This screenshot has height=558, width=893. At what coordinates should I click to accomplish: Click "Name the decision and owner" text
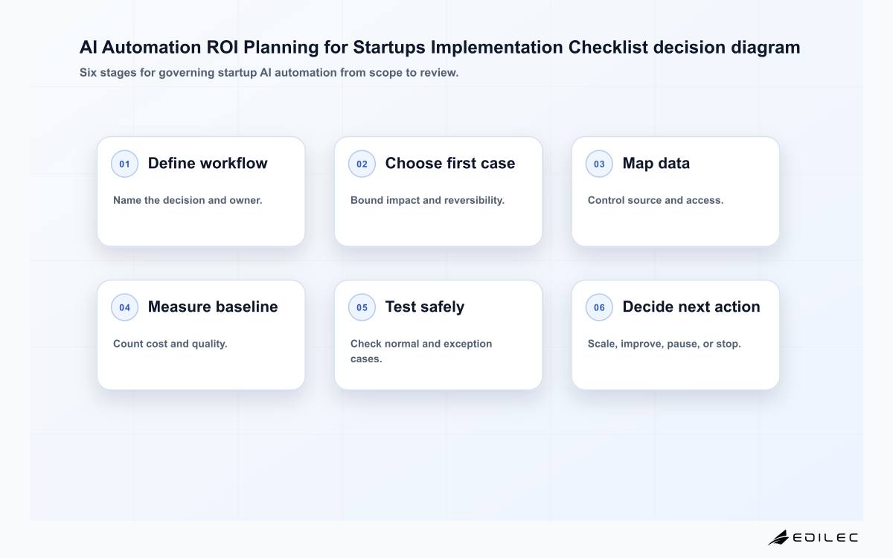pos(188,200)
